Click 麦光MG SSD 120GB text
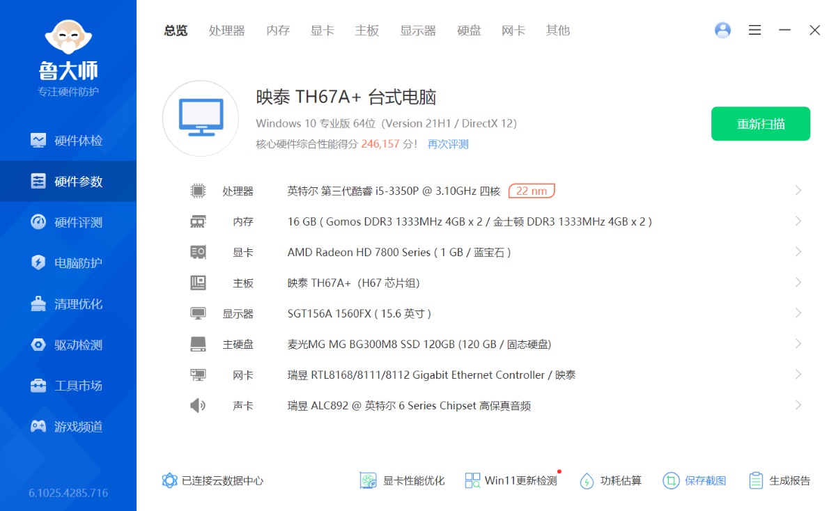This screenshot has height=511, width=836. click(x=419, y=344)
